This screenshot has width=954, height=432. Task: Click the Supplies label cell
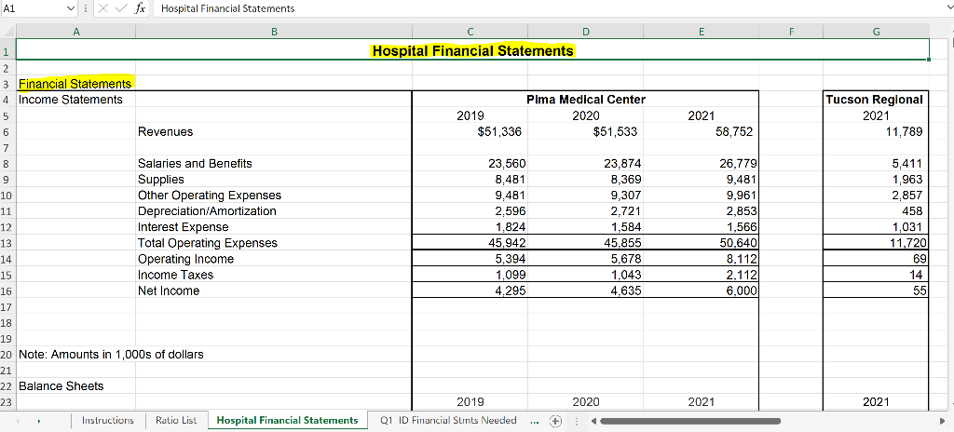(x=274, y=180)
